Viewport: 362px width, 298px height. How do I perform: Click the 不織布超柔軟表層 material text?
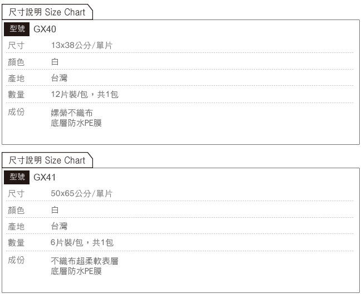pos(85,261)
